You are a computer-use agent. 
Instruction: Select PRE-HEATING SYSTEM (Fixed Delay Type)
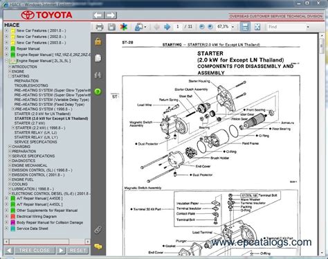click(49, 105)
